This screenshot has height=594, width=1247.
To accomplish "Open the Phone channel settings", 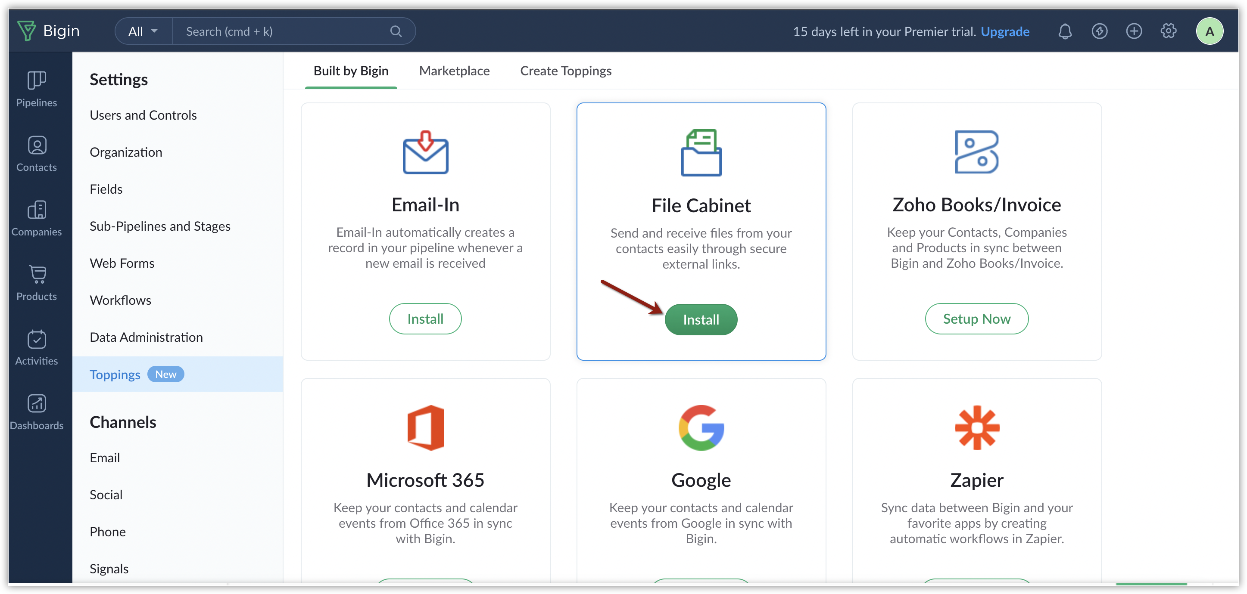I will click(x=107, y=532).
